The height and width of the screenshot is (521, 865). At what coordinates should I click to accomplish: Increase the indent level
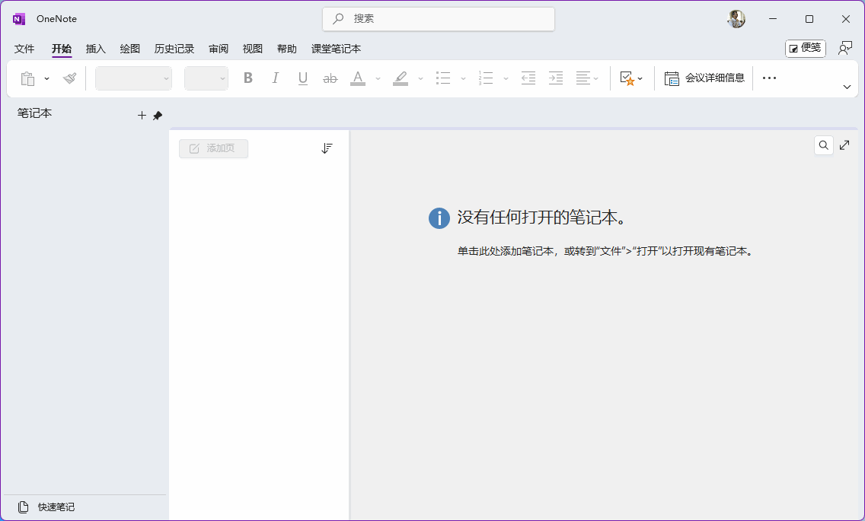click(556, 78)
